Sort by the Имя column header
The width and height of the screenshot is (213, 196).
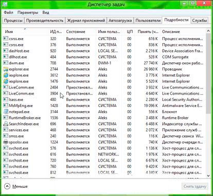[26, 31]
